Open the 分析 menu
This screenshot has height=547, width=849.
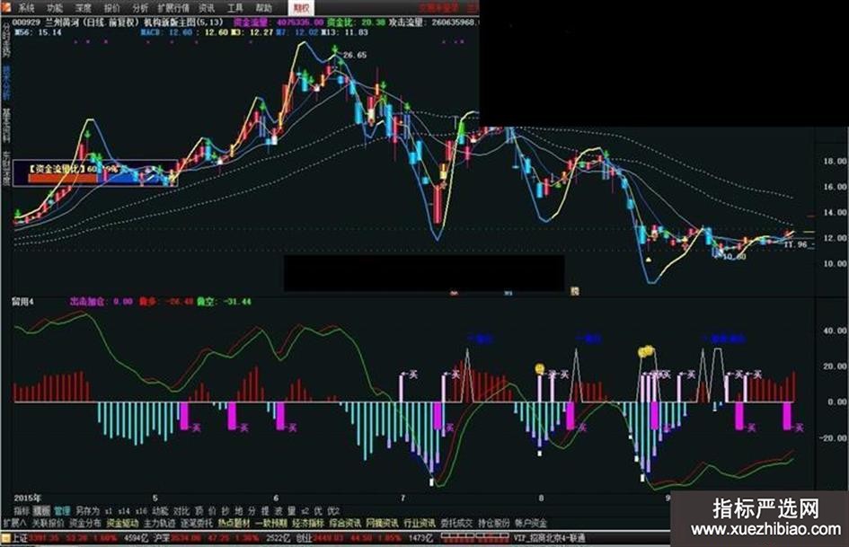tap(140, 7)
